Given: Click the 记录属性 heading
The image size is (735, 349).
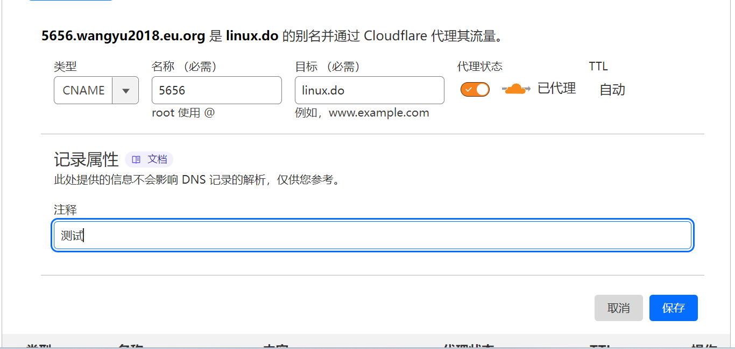Looking at the screenshot, I should 86,159.
